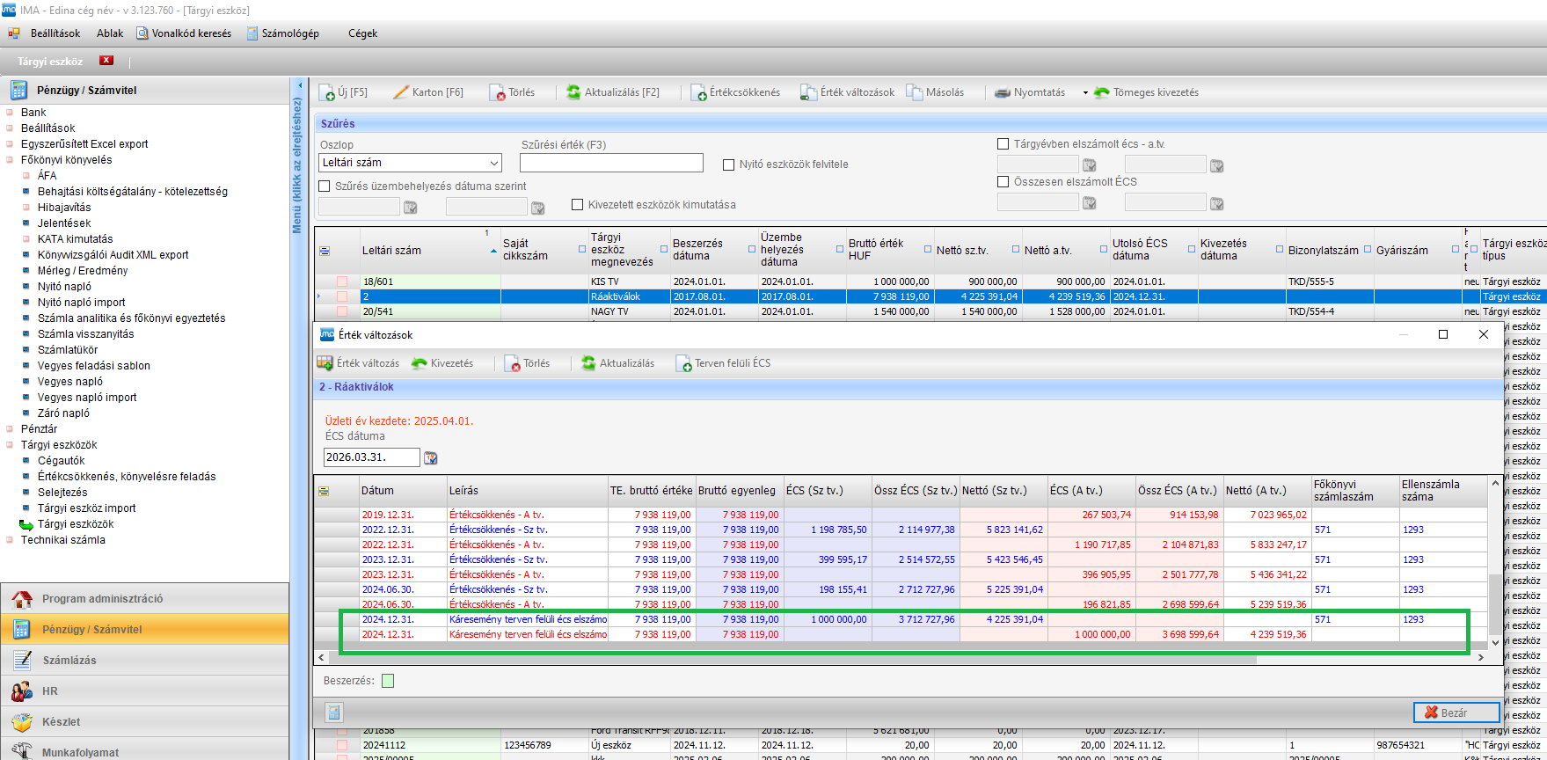Click the Másolás copy icon
This screenshot has width=1547, height=760.
(x=915, y=92)
